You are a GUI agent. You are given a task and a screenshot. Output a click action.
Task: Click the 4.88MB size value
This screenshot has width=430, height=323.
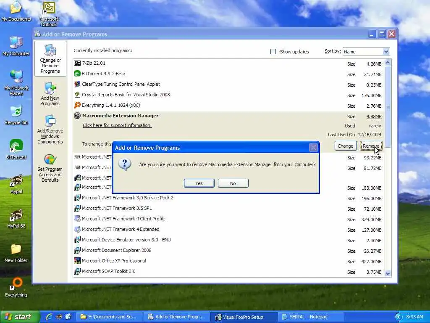tap(374, 116)
